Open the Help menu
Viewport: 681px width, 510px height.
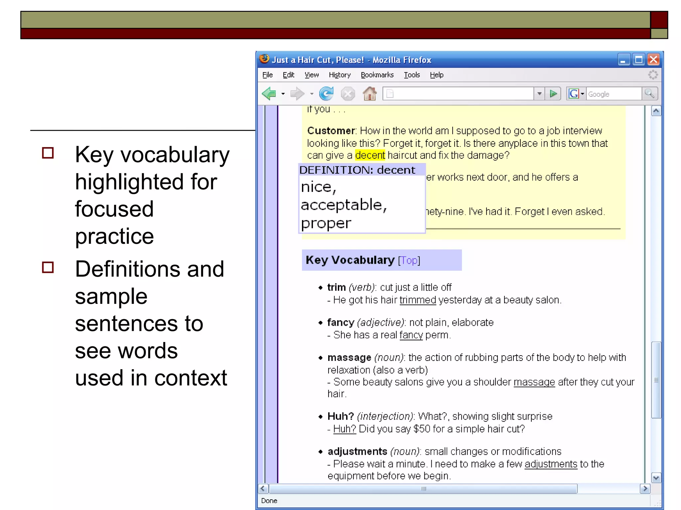click(x=437, y=75)
